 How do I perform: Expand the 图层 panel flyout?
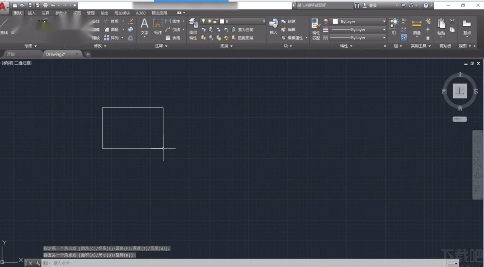tap(227, 46)
